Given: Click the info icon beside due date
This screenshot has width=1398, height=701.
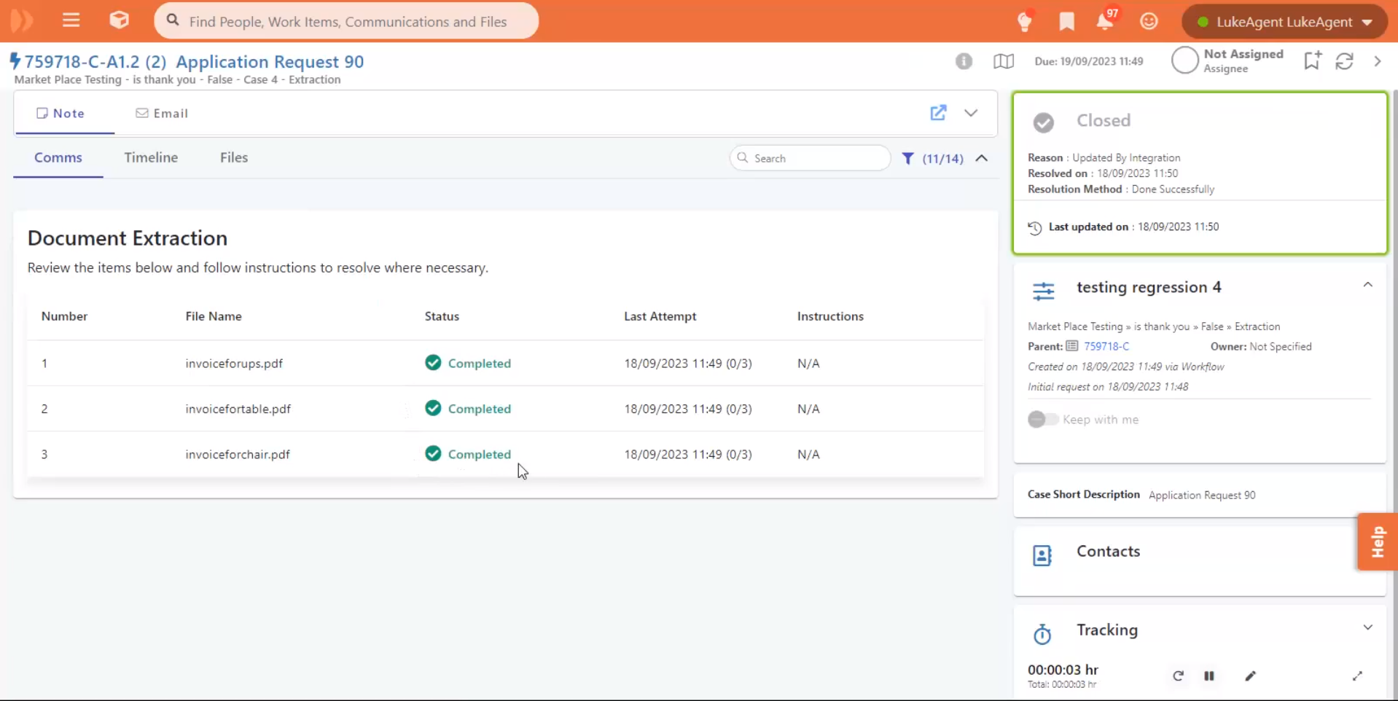Looking at the screenshot, I should point(964,61).
